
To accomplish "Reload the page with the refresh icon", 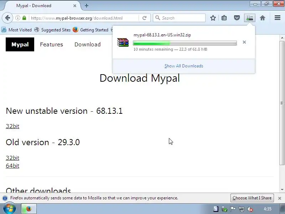I will pyautogui.click(x=145, y=18).
